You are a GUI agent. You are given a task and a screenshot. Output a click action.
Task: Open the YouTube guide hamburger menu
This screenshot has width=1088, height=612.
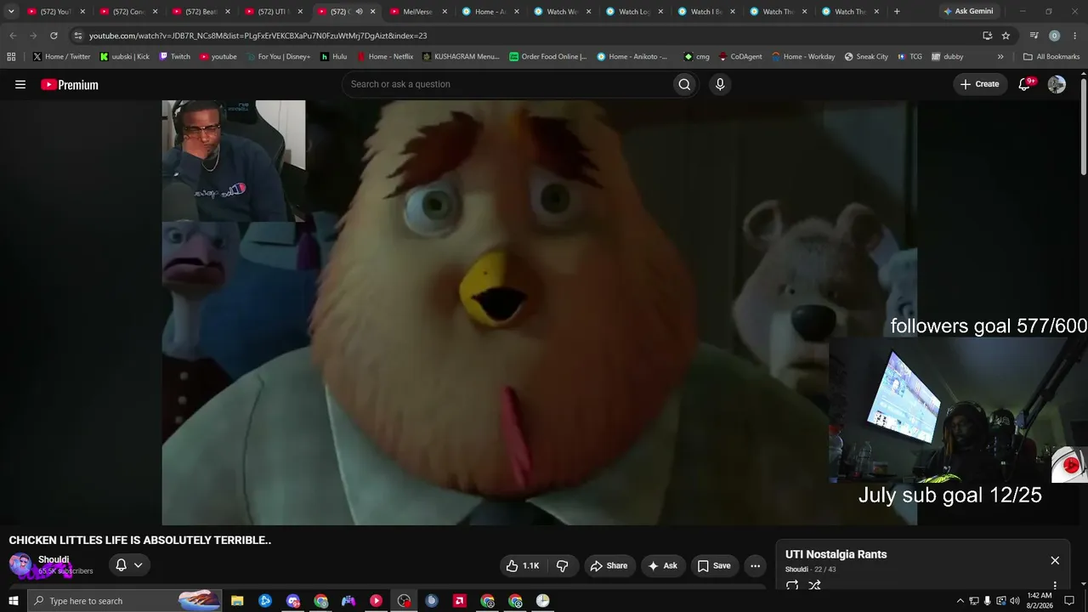tap(20, 84)
